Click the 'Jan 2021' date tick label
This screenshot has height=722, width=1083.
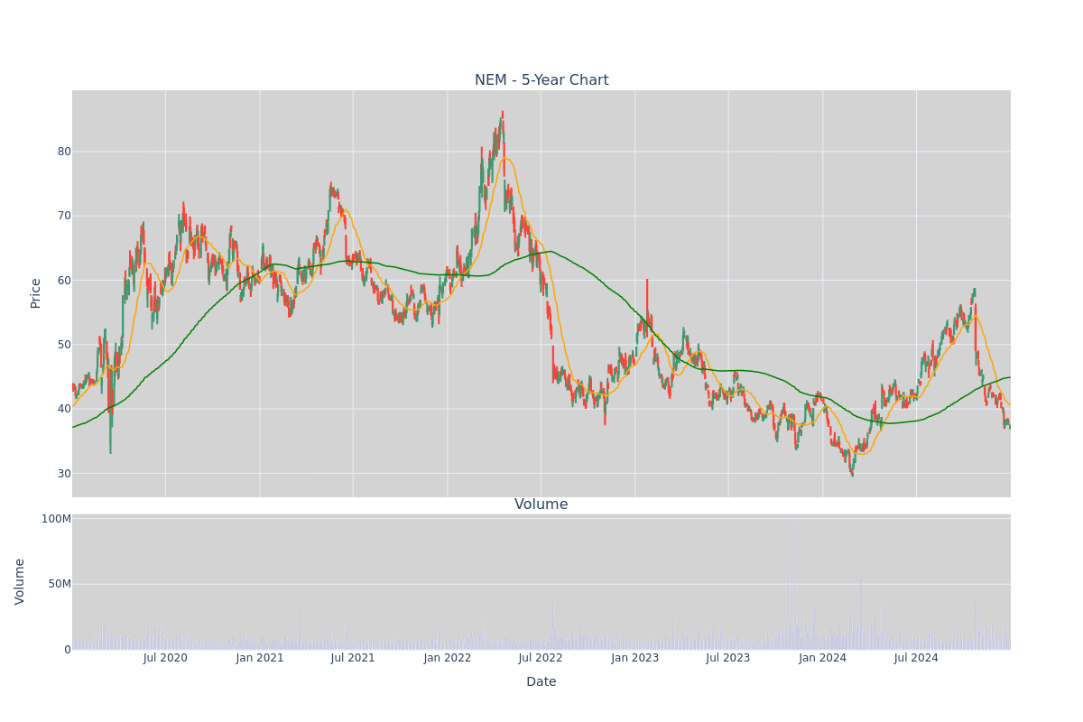click(x=260, y=658)
